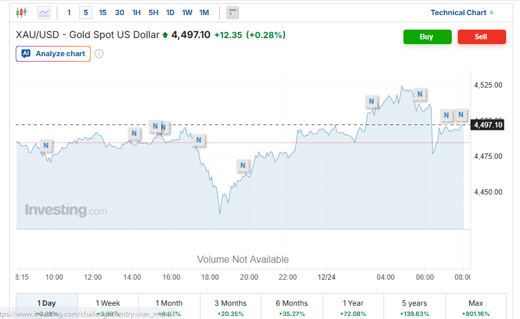Set interval to 1D
The image size is (520, 319).
point(170,13)
